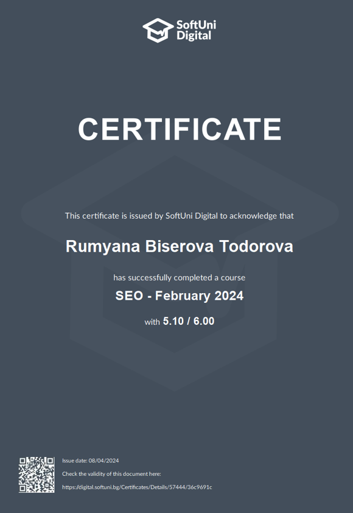Click the QR code image
353x513 pixels.
tap(37, 475)
